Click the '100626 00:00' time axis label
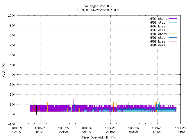 [87, 130]
